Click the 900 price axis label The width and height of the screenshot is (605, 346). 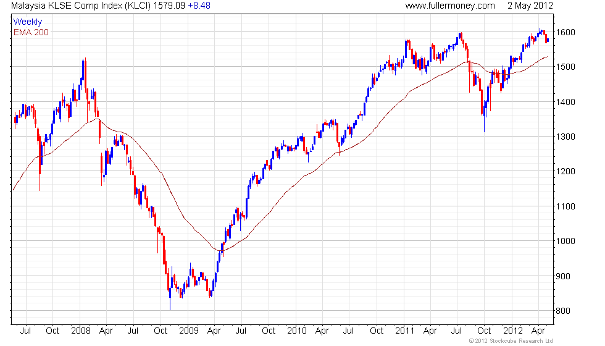[563, 276]
